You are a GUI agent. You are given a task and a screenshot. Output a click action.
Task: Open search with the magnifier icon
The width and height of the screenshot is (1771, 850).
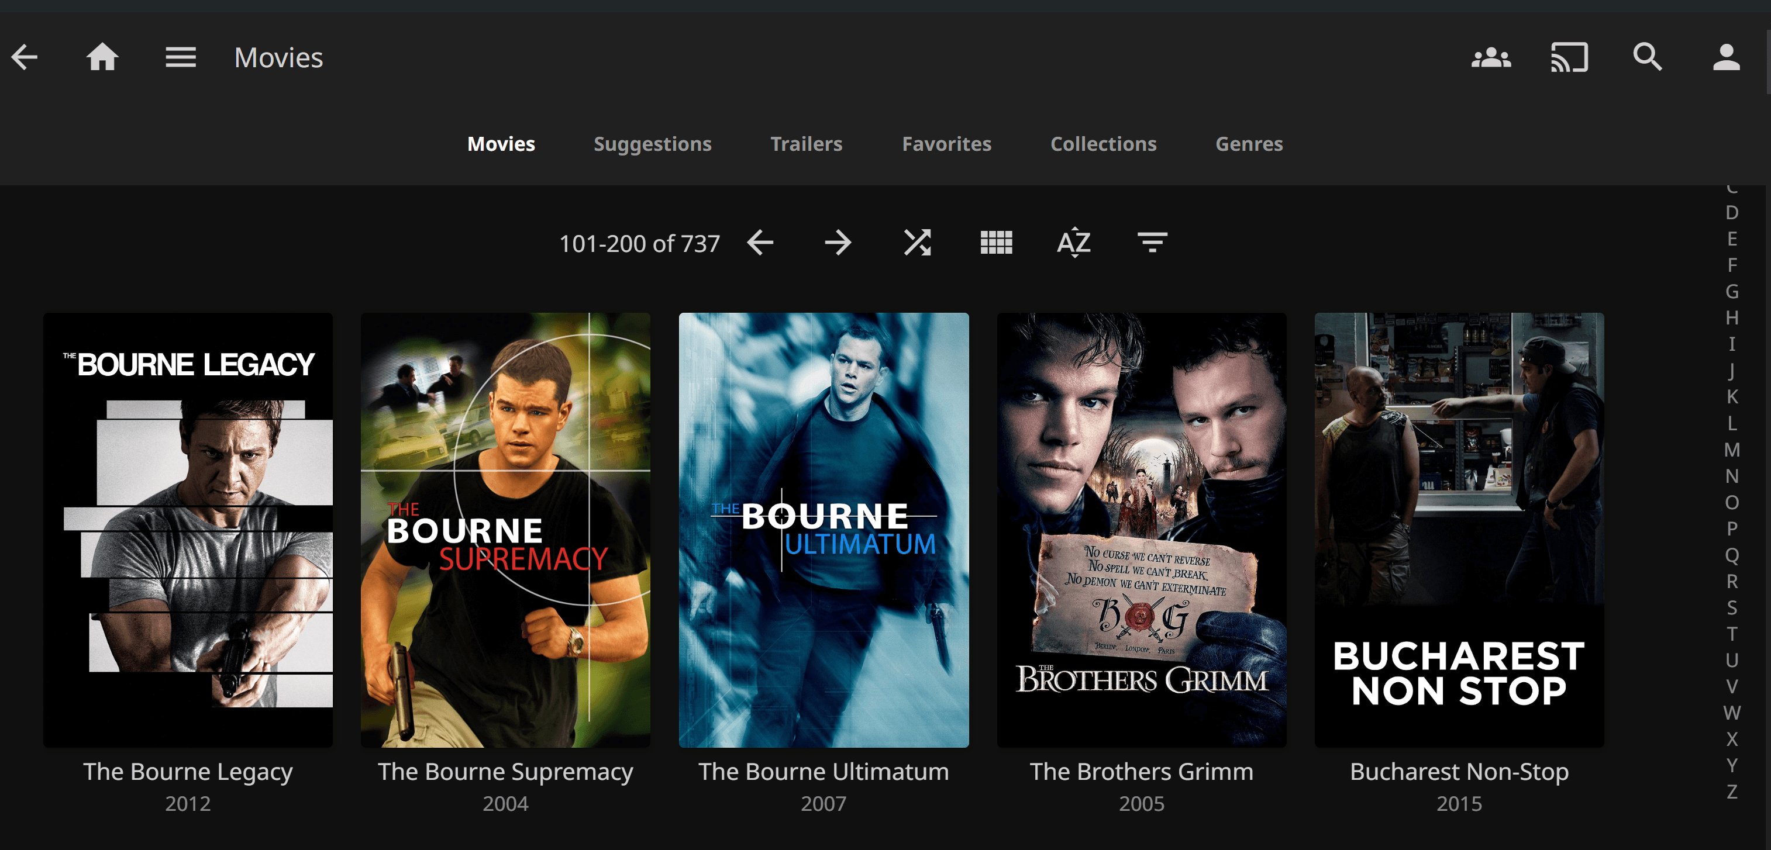pyautogui.click(x=1647, y=57)
